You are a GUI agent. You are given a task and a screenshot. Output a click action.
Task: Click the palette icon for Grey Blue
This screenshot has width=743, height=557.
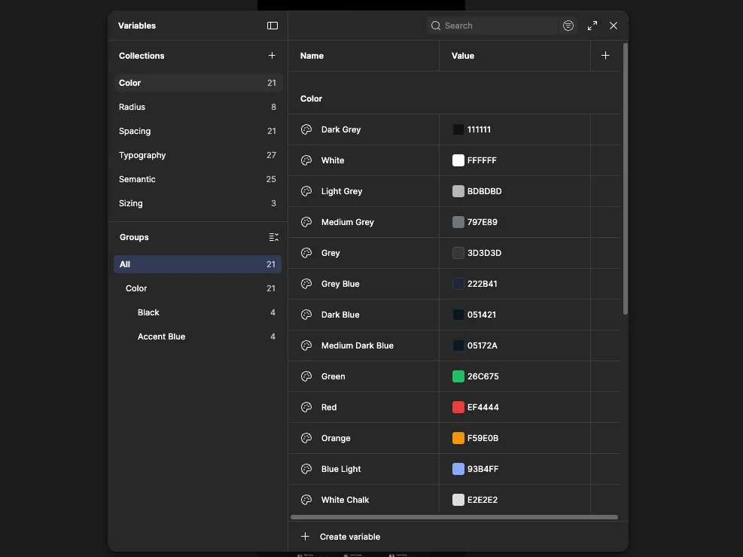click(306, 284)
